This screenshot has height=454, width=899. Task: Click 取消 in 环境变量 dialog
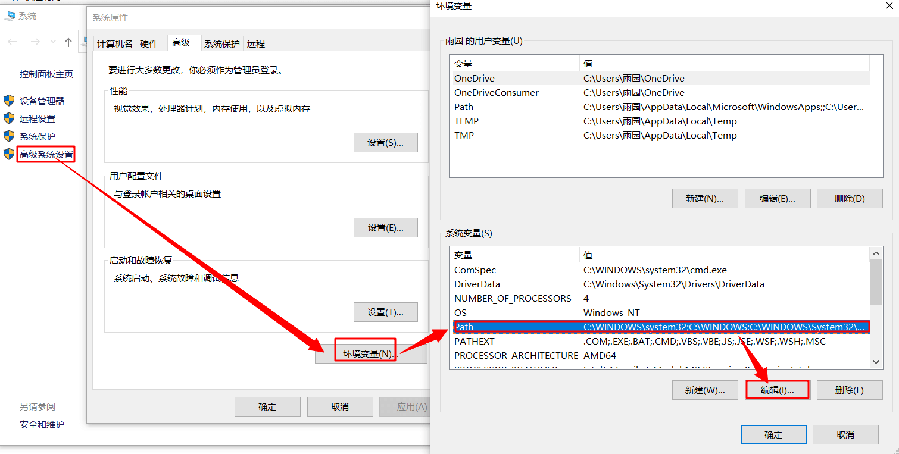click(x=845, y=434)
